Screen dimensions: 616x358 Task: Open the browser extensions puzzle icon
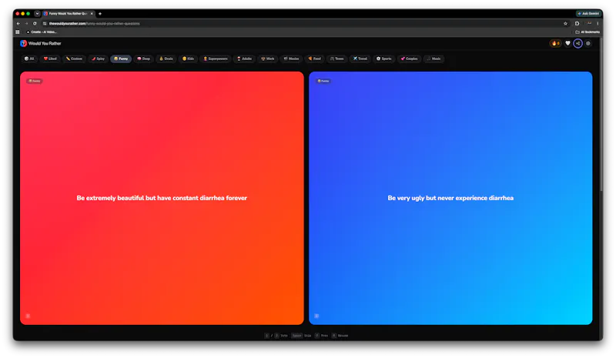tap(577, 24)
